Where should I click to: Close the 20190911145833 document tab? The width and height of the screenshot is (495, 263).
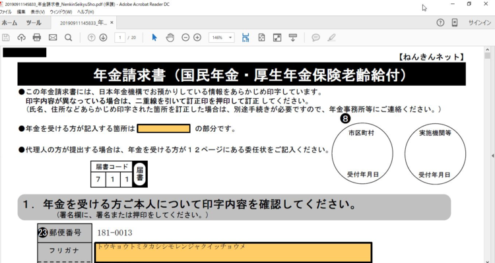pyautogui.click(x=112, y=22)
